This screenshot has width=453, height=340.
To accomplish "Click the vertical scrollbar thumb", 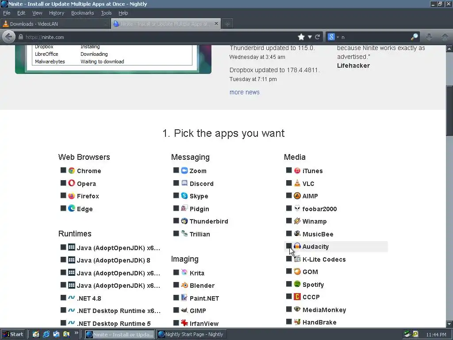I will click(x=449, y=111).
